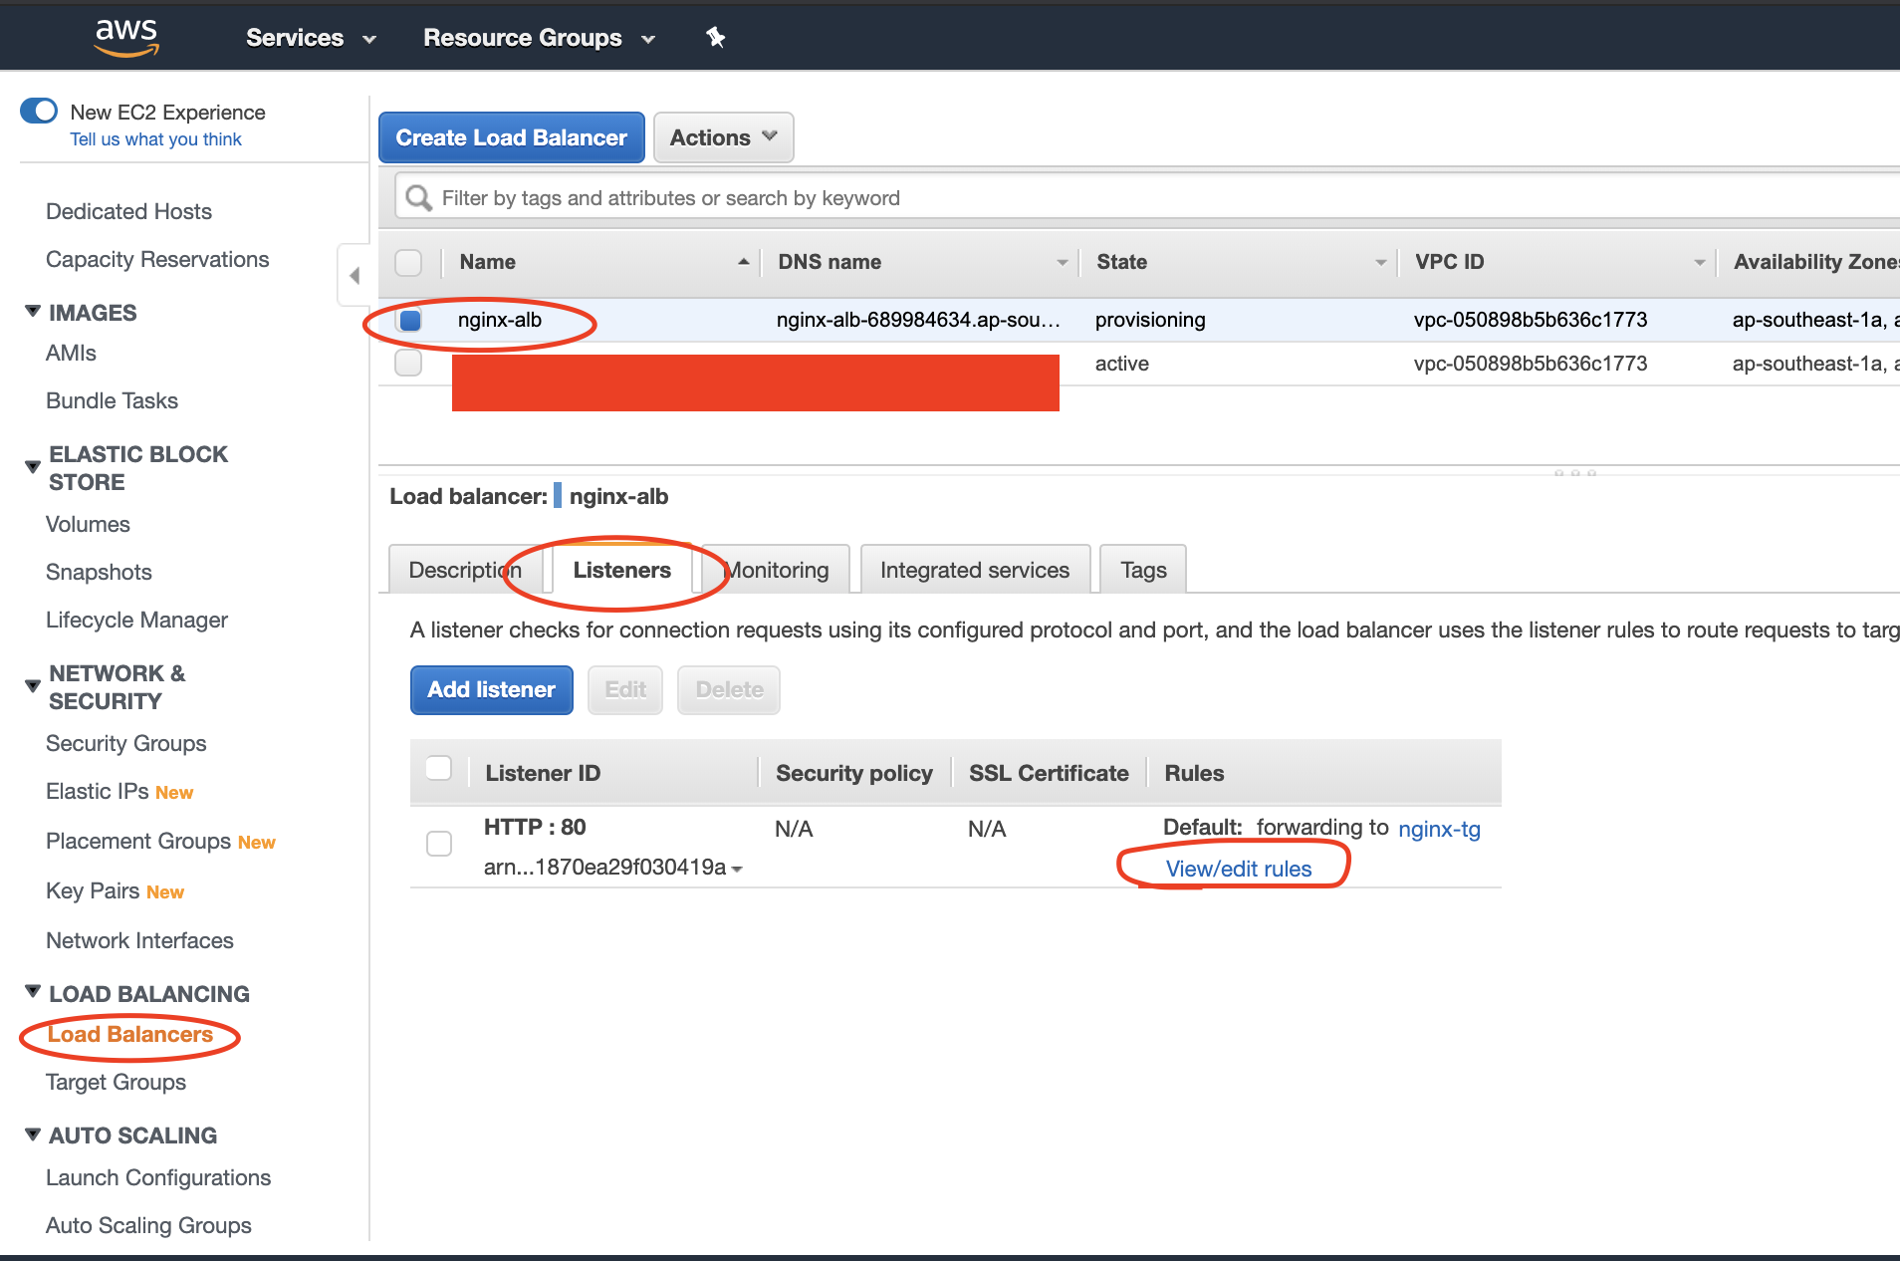Check the HTTP : 80 listener checkbox

(x=439, y=844)
